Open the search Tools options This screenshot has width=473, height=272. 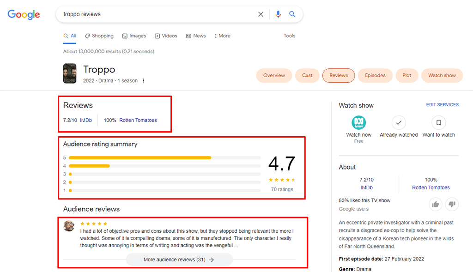(x=289, y=36)
